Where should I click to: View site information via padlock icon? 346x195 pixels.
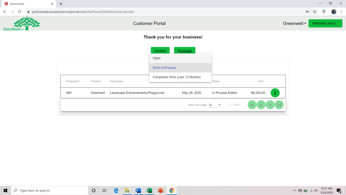pyautogui.click(x=28, y=12)
